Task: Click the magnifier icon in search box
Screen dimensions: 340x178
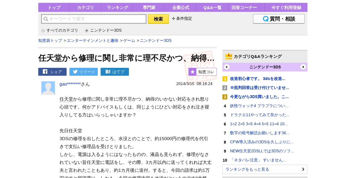Action: [46, 19]
